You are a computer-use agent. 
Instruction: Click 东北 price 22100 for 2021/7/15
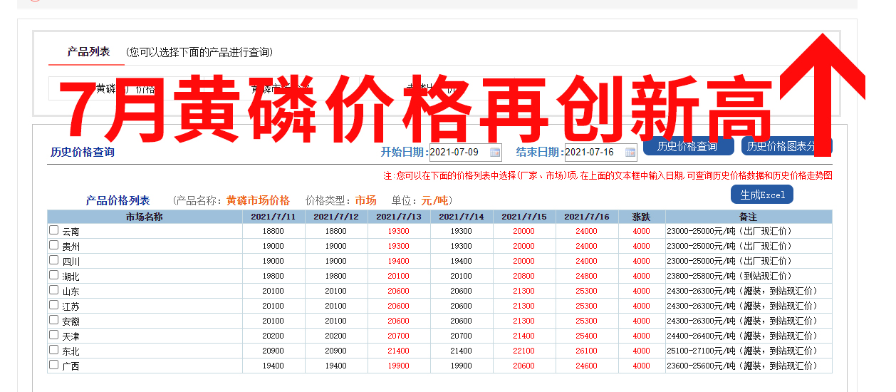pyautogui.click(x=524, y=351)
